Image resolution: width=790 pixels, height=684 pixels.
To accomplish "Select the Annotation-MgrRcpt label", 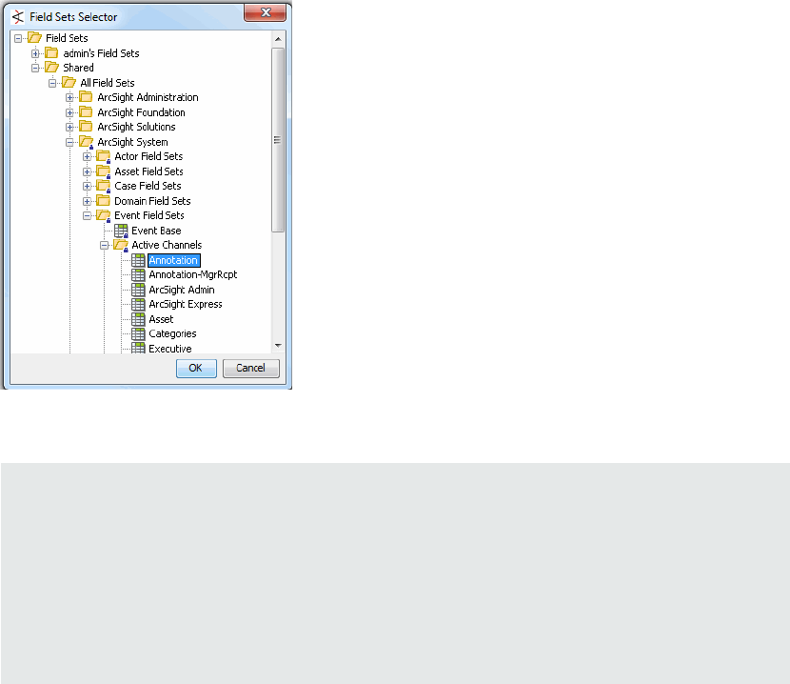I will (193, 275).
